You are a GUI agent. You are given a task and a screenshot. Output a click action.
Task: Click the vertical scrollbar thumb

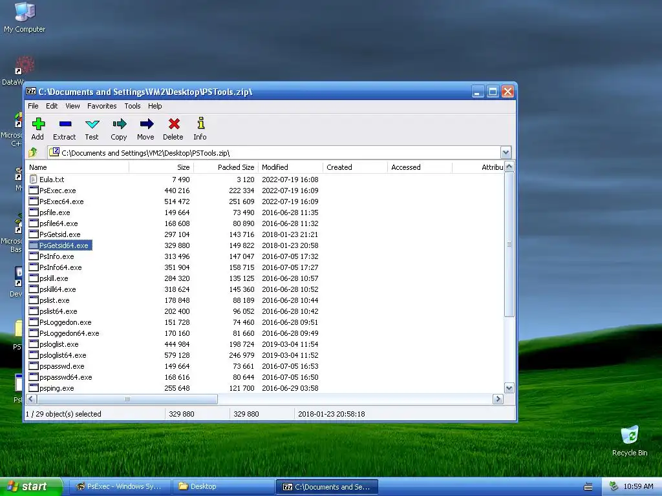coord(509,244)
